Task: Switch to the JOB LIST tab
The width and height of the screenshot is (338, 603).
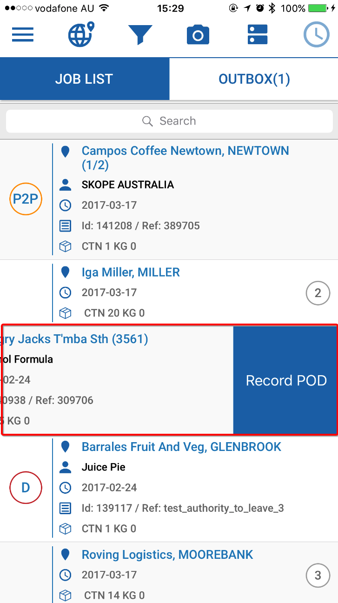Action: [84, 79]
